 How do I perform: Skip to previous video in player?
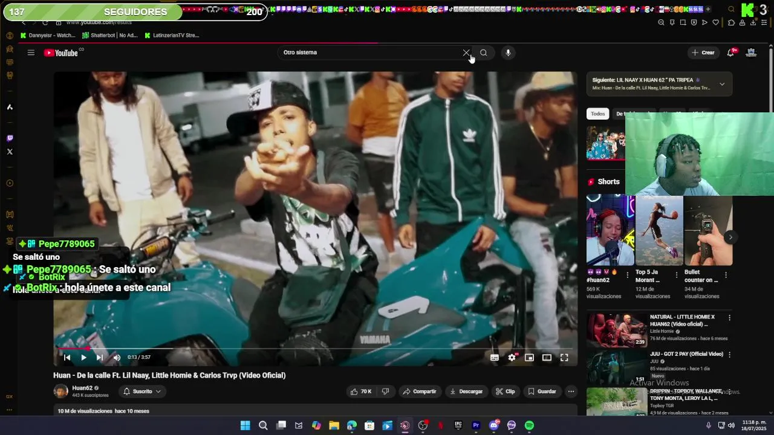tap(67, 358)
